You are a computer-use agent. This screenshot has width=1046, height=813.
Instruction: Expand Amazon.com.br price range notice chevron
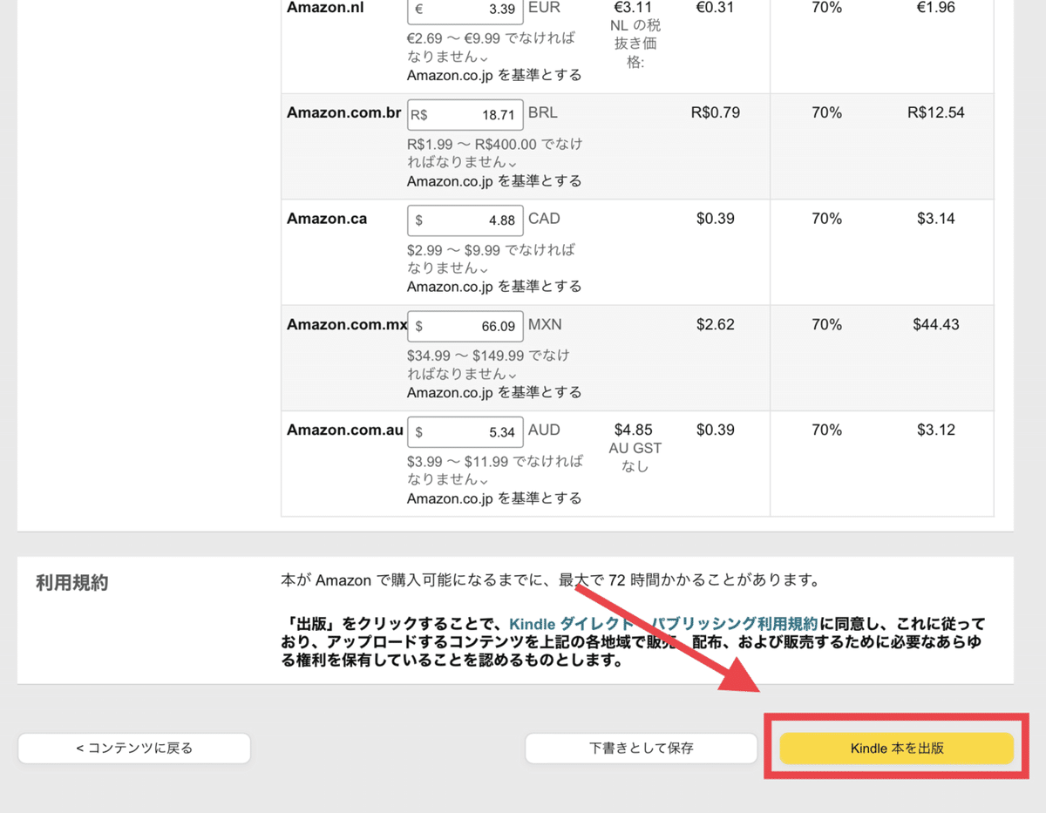pyautogui.click(x=512, y=164)
